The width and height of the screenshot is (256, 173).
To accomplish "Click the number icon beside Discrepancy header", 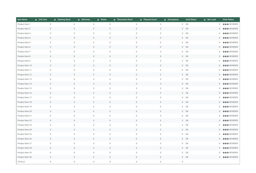I will [x=165, y=20].
